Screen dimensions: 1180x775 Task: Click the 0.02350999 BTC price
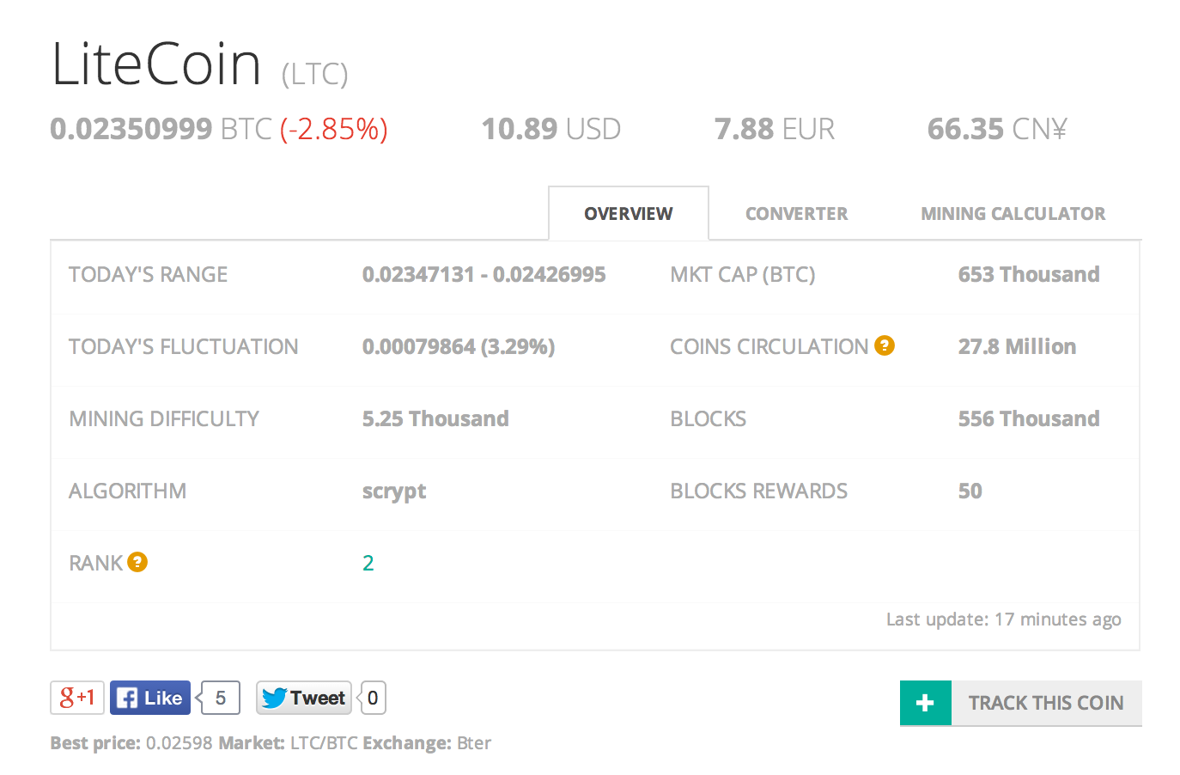point(161,129)
